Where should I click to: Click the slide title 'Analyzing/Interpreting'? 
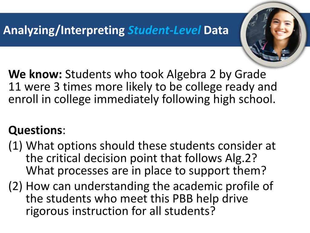(64, 31)
